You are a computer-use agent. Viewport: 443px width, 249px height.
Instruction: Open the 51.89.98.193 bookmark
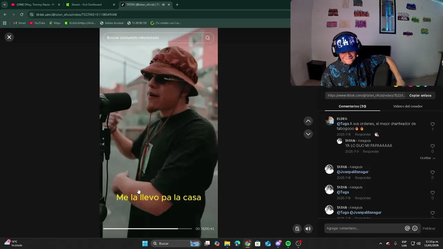tap(137, 23)
